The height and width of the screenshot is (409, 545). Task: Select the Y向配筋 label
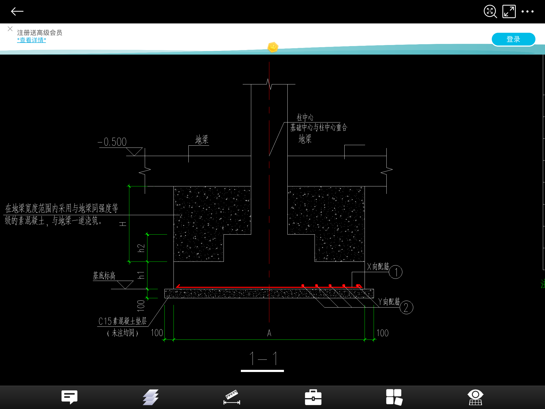(x=389, y=302)
